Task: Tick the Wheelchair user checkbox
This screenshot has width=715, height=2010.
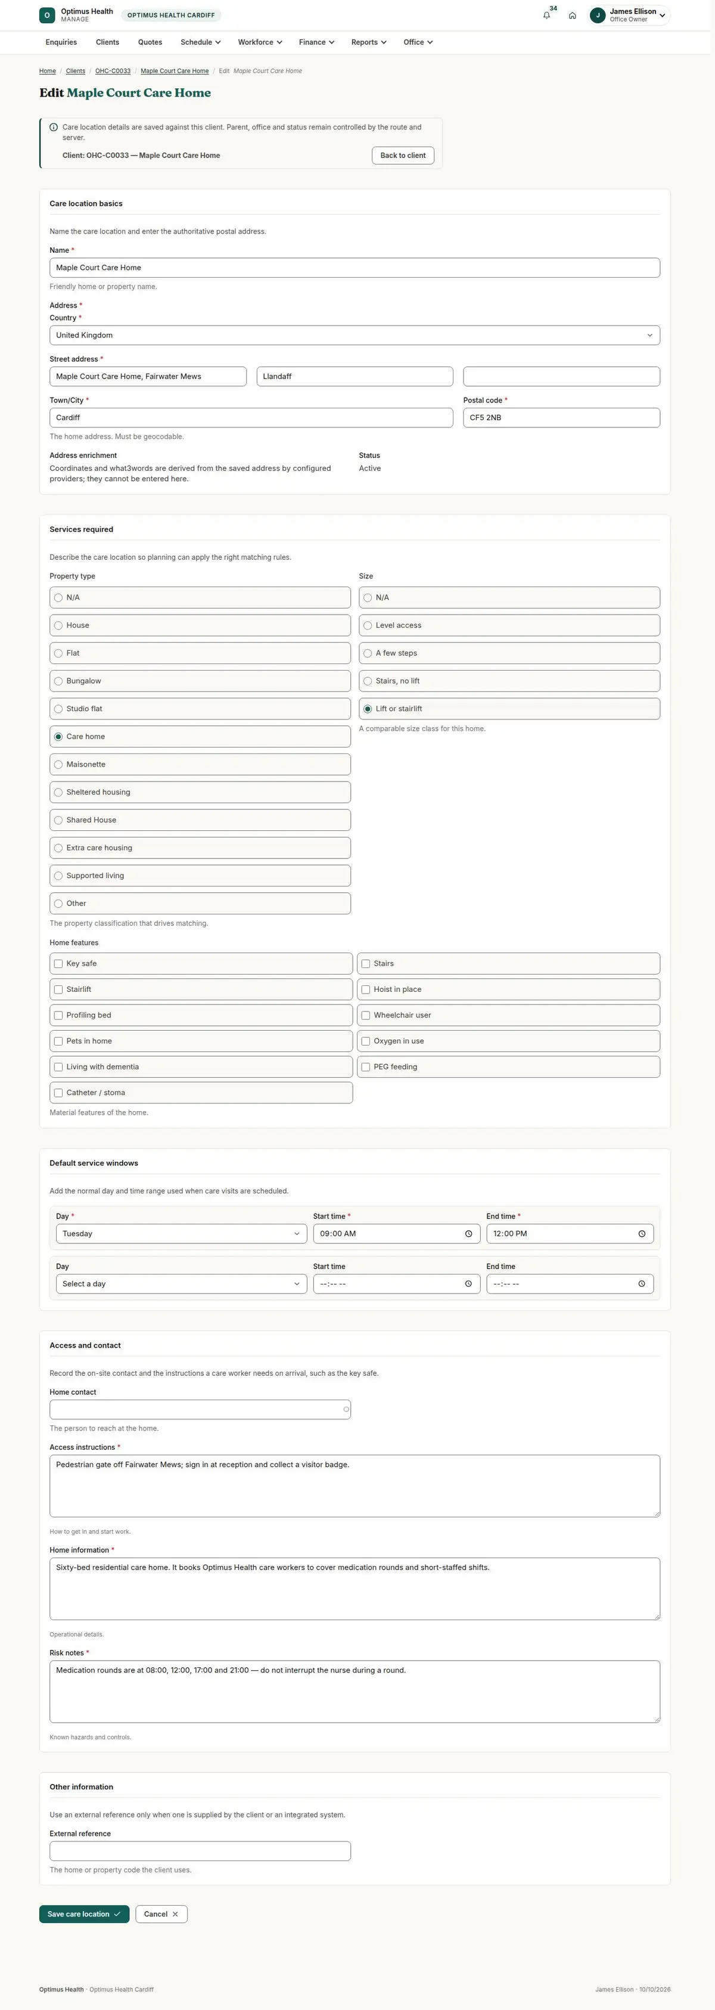Action: 366,1015
